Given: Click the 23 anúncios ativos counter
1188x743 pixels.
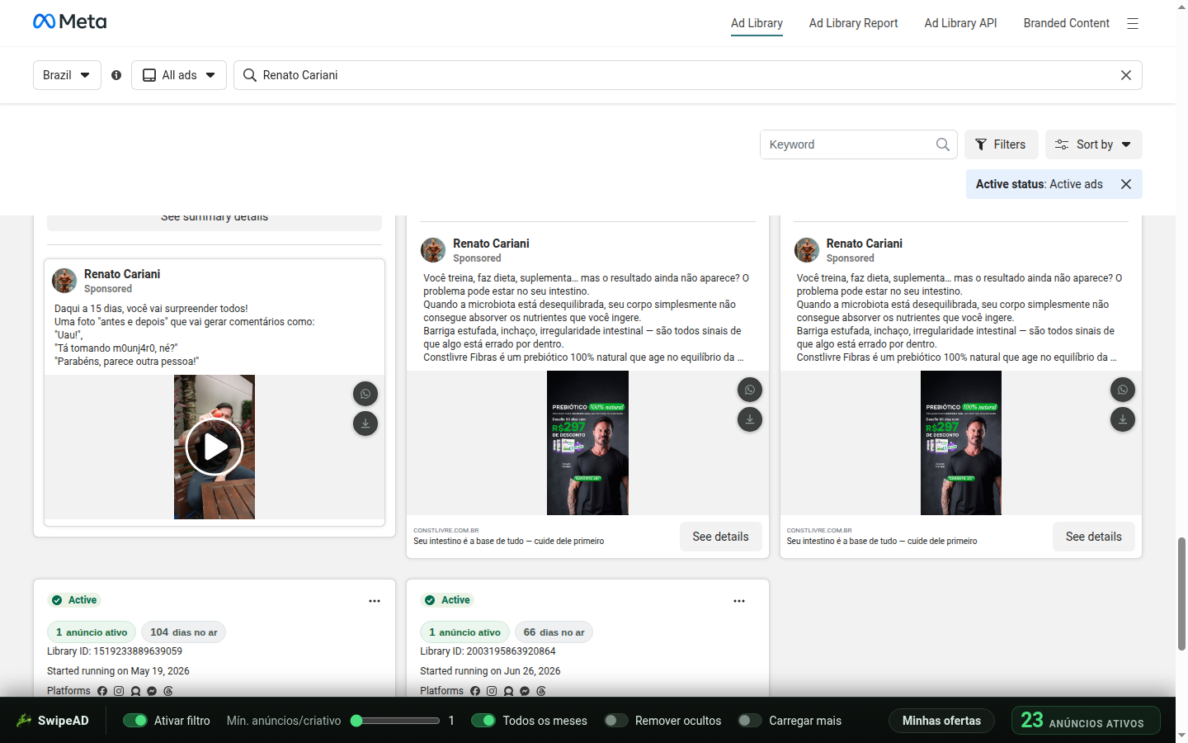Looking at the screenshot, I should click(1086, 721).
